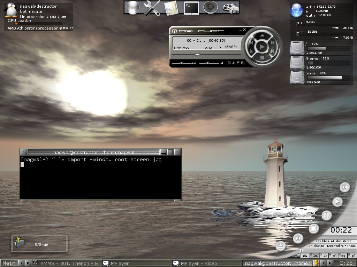Stop playback in MPlayer control wheel

point(262,58)
